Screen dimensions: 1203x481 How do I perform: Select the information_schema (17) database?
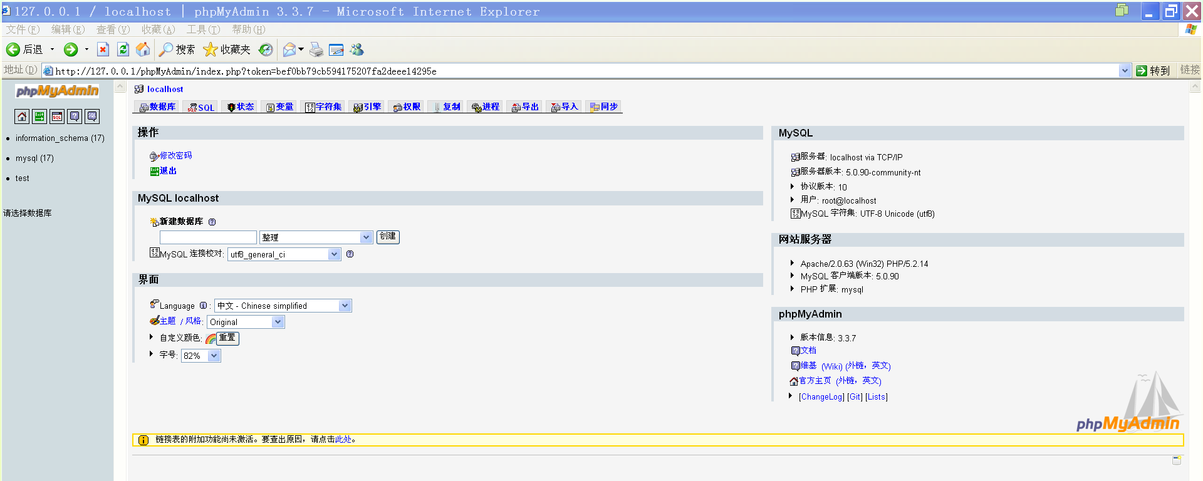point(60,138)
